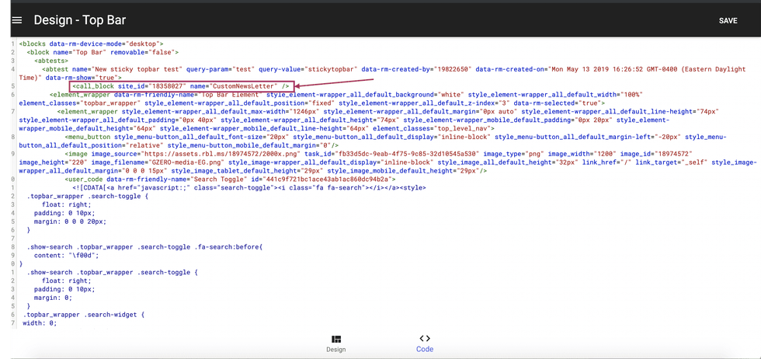This screenshot has width=761, height=359.
Task: Click the block name="Top Bar" line
Action: [x=103, y=52]
